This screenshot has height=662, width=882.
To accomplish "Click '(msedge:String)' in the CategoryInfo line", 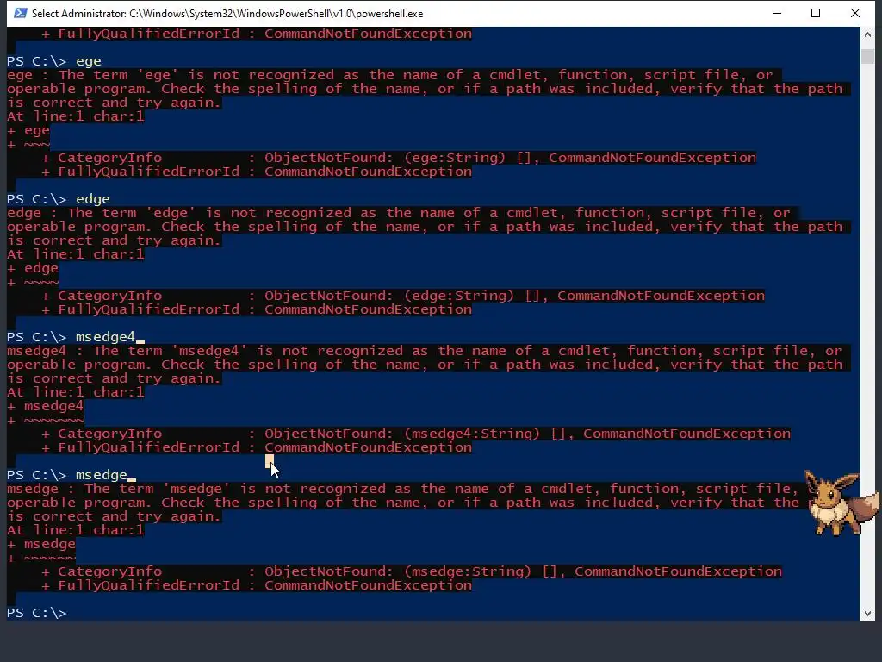I will pyautogui.click(x=468, y=571).
